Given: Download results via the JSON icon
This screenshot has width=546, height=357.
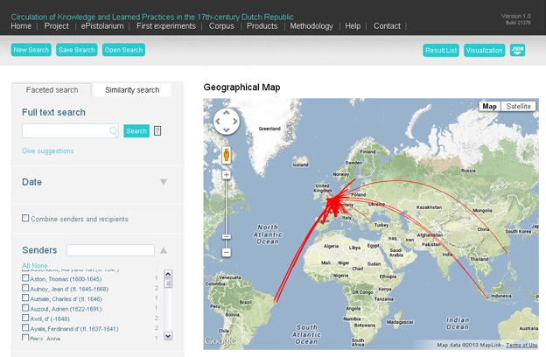Looking at the screenshot, I should (517, 50).
